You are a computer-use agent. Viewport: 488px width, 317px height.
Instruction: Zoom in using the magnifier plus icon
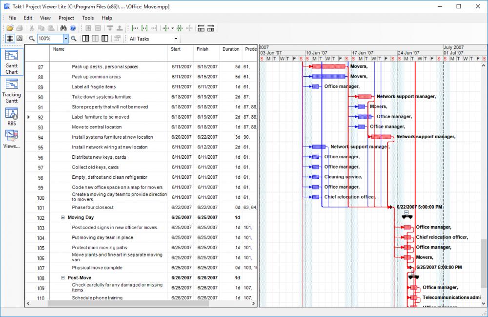74,39
